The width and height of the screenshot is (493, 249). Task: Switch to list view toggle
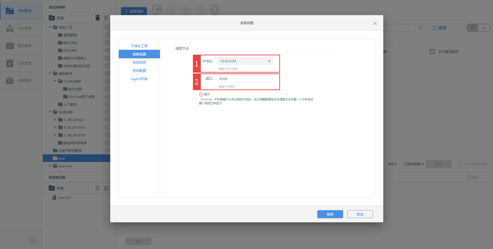click(x=484, y=28)
